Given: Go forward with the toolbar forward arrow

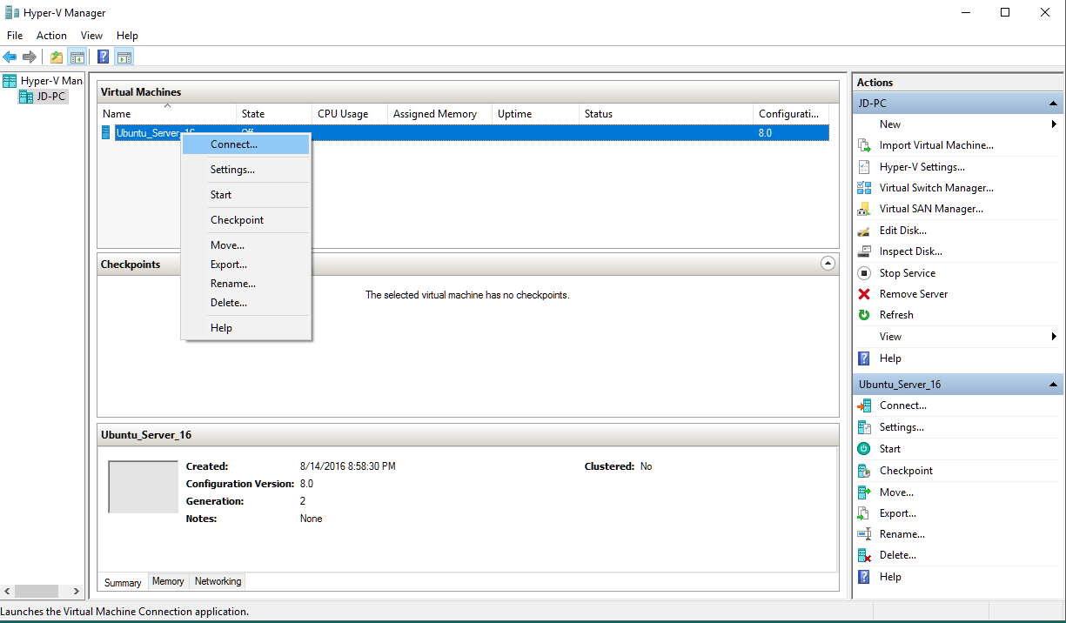Looking at the screenshot, I should pyautogui.click(x=30, y=57).
